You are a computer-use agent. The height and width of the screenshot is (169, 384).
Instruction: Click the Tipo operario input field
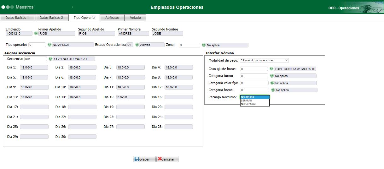click(x=37, y=45)
